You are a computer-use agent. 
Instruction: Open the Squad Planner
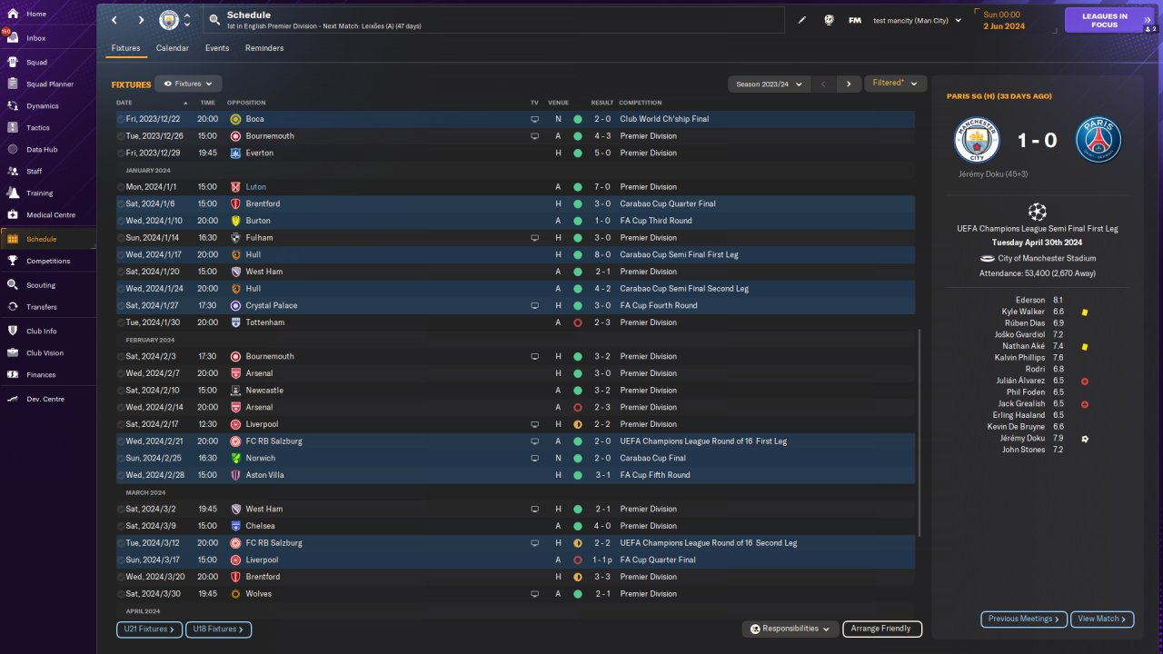[x=47, y=84]
